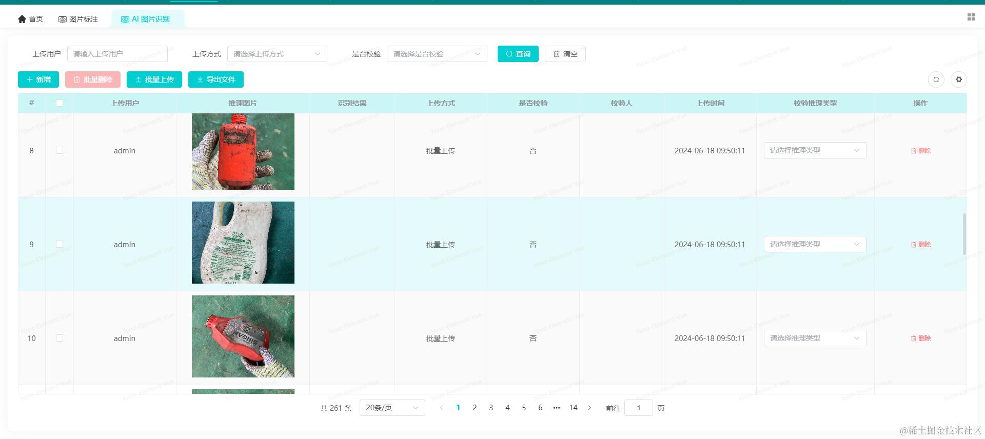Click the 是否校验 column header
Image resolution: width=985 pixels, height=439 pixels.
coord(533,103)
